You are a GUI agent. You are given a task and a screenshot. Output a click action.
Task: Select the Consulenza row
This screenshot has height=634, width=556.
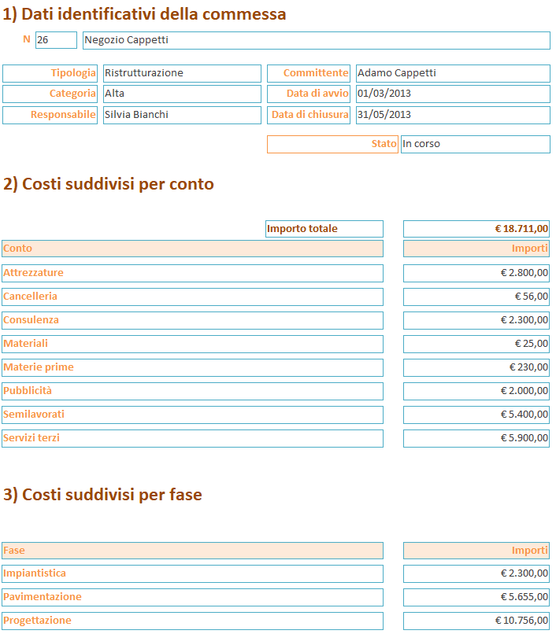coord(192,320)
